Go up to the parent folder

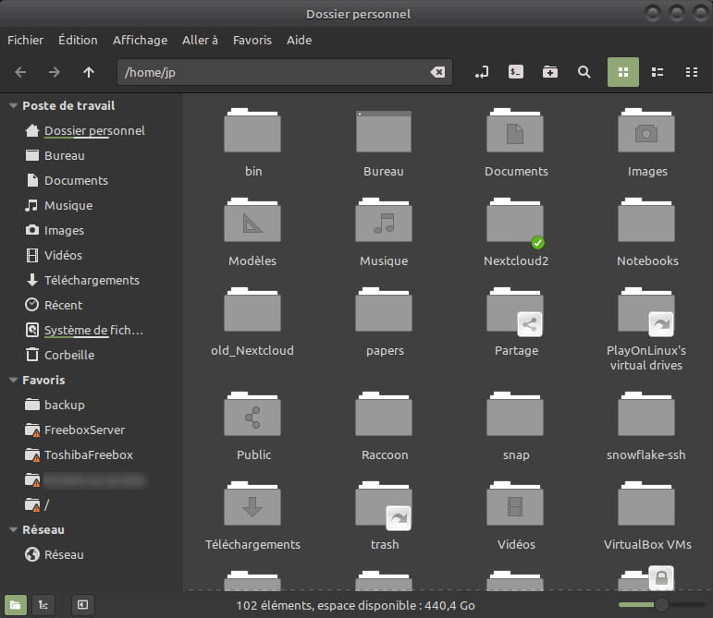(89, 72)
